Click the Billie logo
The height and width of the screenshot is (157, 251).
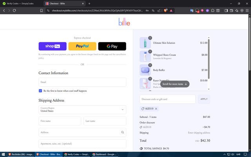pos(124,22)
